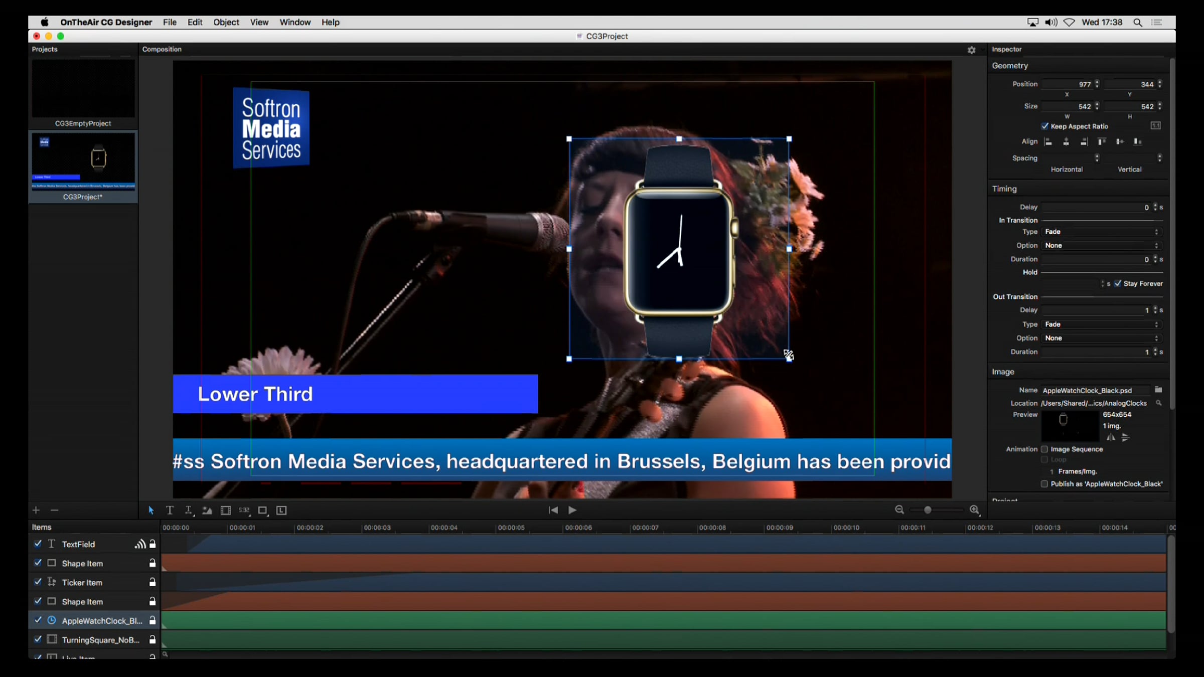Open the Edit menu
Image resolution: width=1204 pixels, height=677 pixels.
(x=195, y=22)
